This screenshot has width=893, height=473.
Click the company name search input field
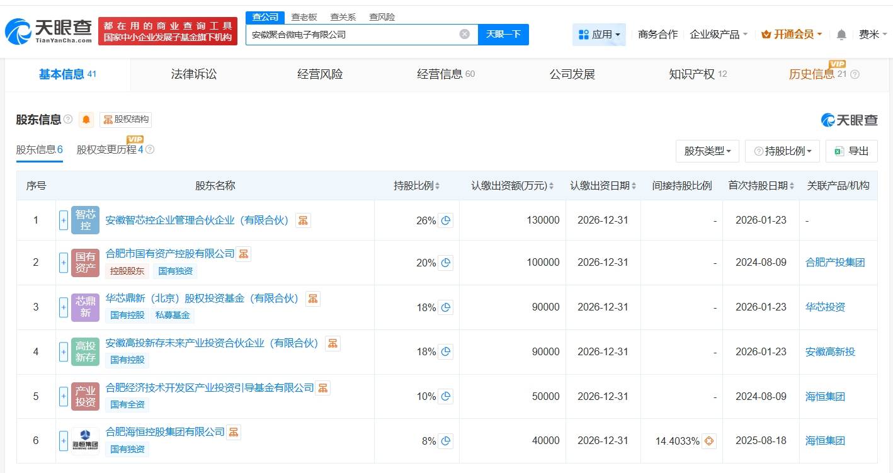(353, 35)
